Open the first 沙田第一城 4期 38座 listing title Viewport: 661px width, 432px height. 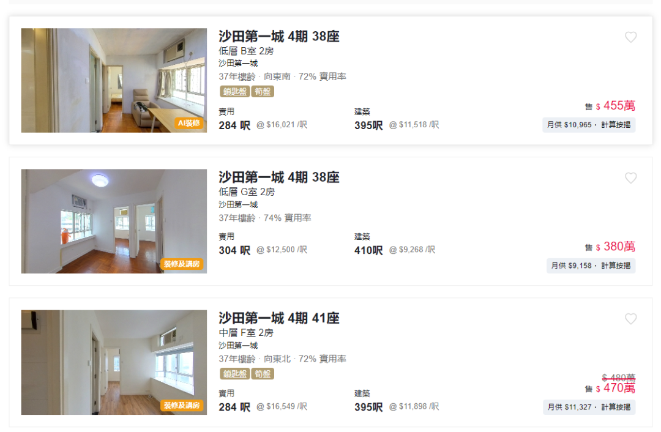[279, 36]
